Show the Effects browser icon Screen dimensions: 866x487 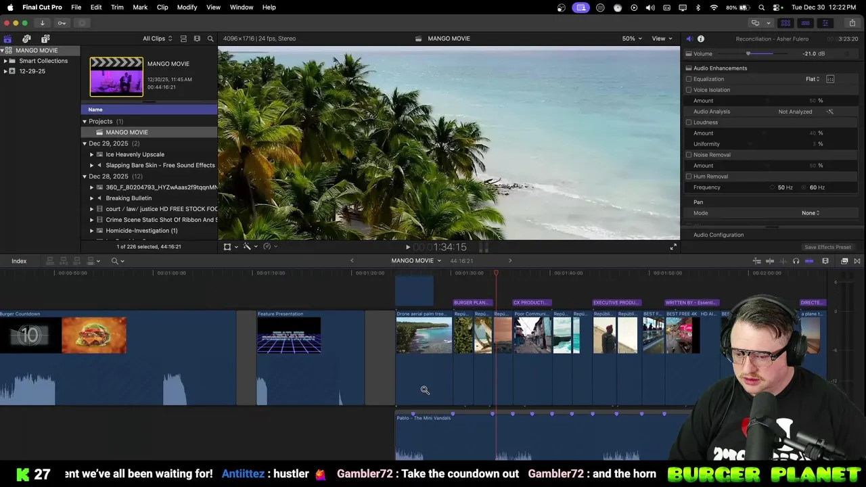pos(844,261)
